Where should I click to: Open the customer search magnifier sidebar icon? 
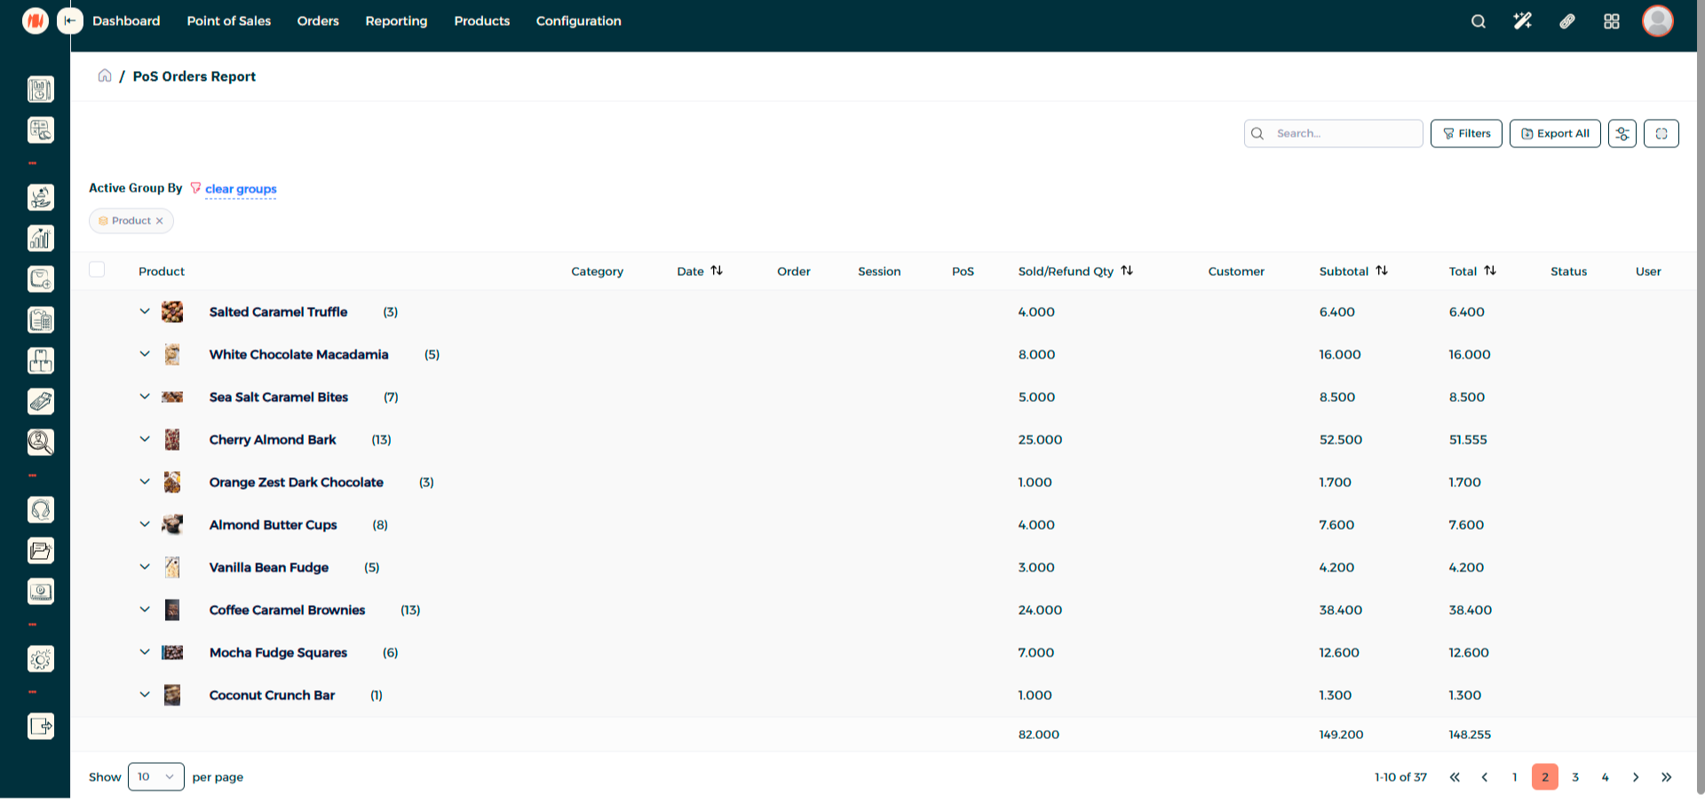pyautogui.click(x=40, y=442)
